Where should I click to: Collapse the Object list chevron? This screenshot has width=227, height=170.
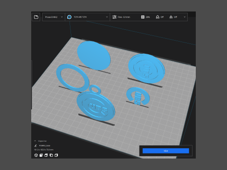pyautogui.click(x=35, y=141)
